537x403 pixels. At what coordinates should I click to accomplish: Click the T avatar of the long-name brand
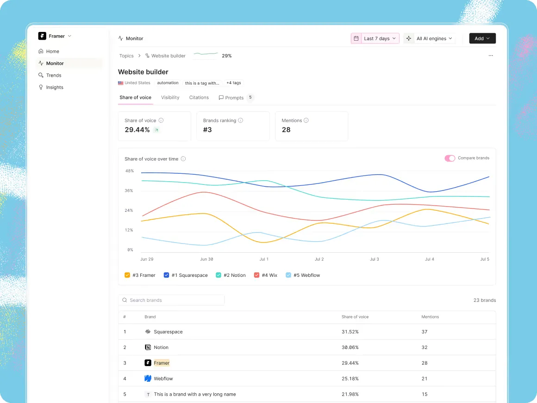coord(148,394)
